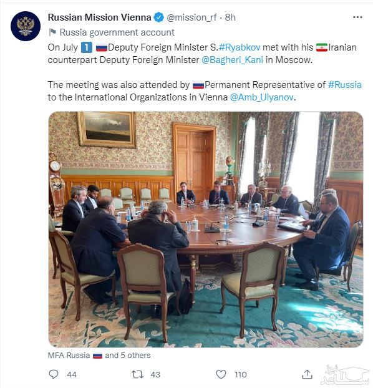Viewport: 373px width, 388px height.
Task: Click the reply speech bubble icon
Action: 54,374
